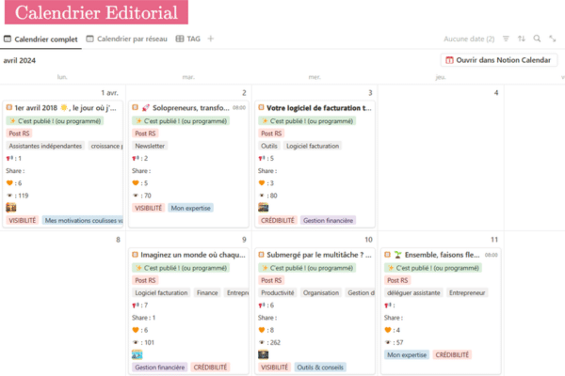The height and width of the screenshot is (376, 565).
Task: Click Outils & conseils tag
Action: [x=320, y=368]
